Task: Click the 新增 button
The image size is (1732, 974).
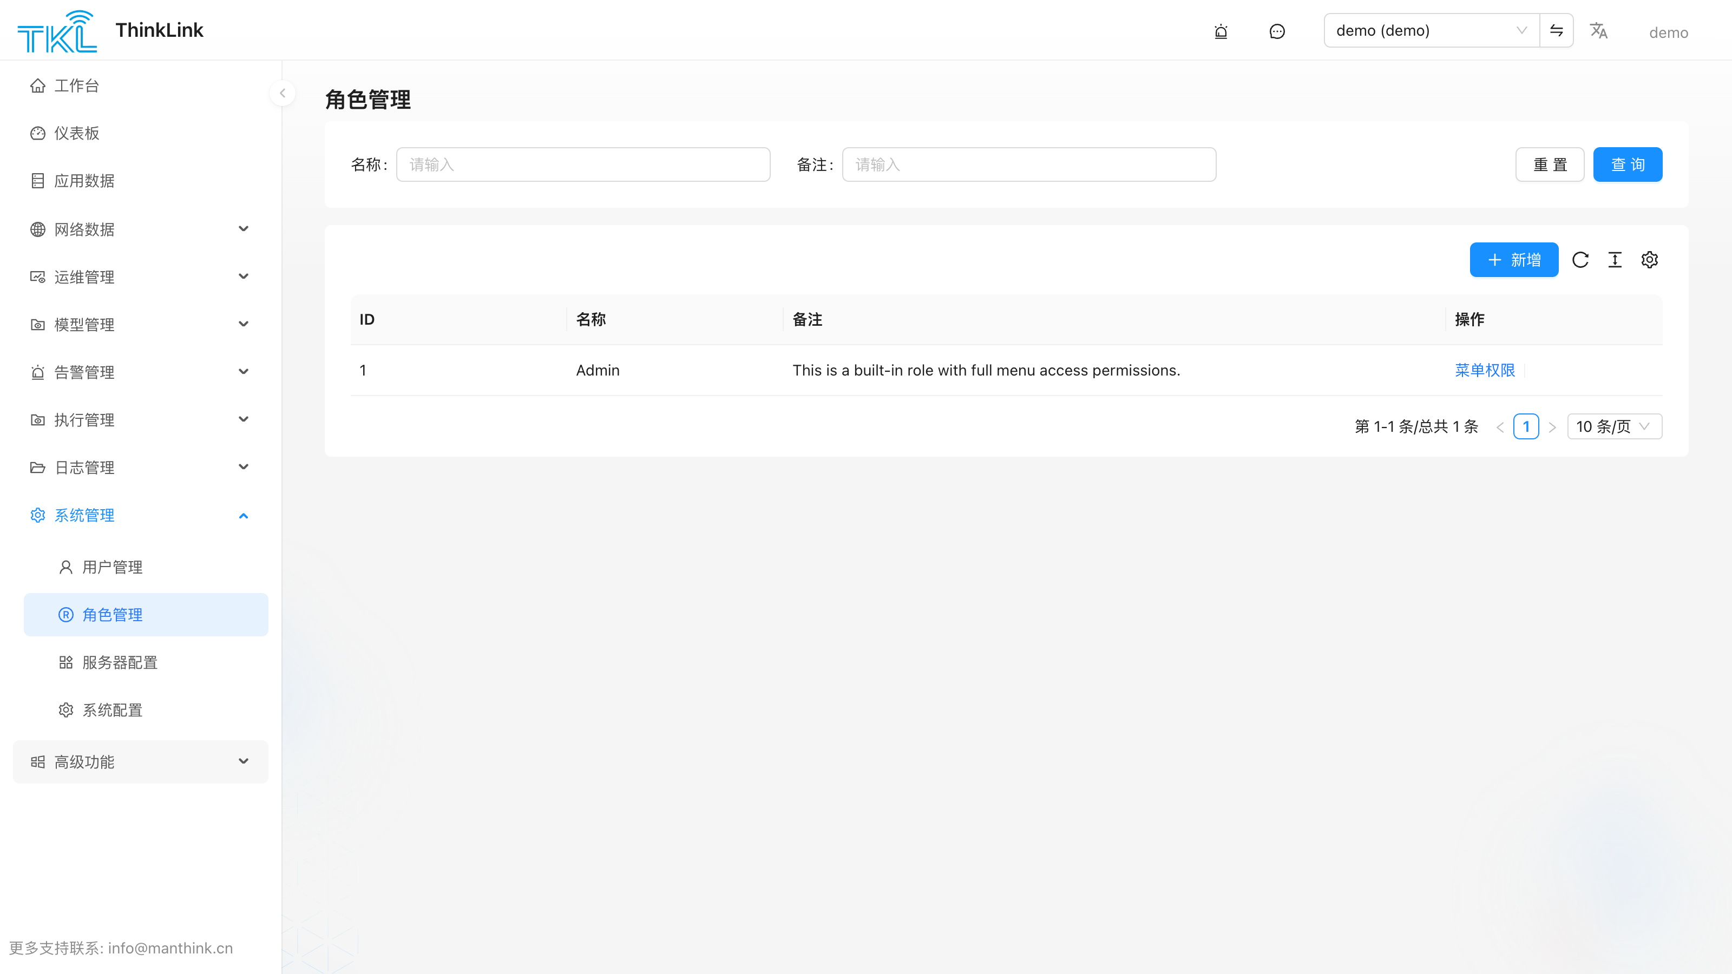Action: [x=1513, y=260]
